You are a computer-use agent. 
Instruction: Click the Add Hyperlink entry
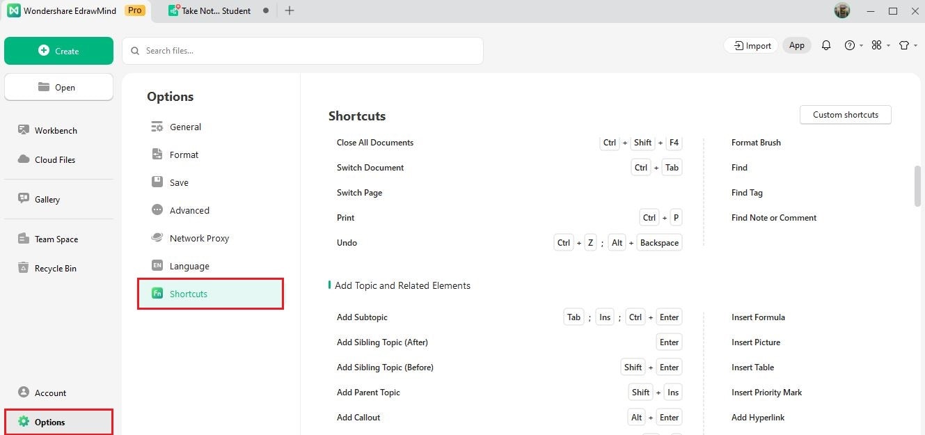click(x=758, y=418)
